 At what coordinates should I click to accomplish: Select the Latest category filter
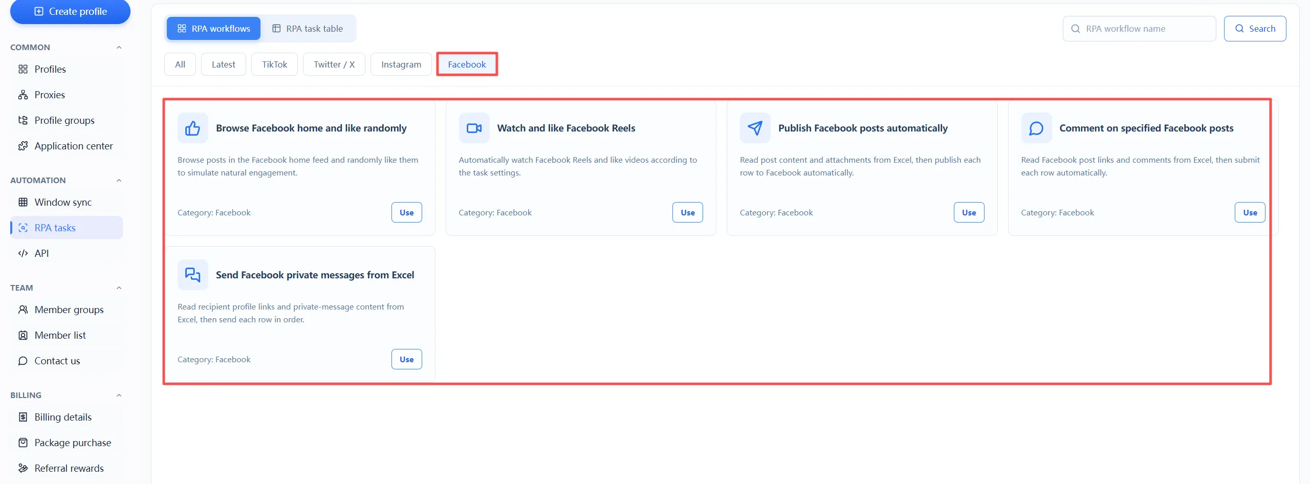click(x=224, y=64)
